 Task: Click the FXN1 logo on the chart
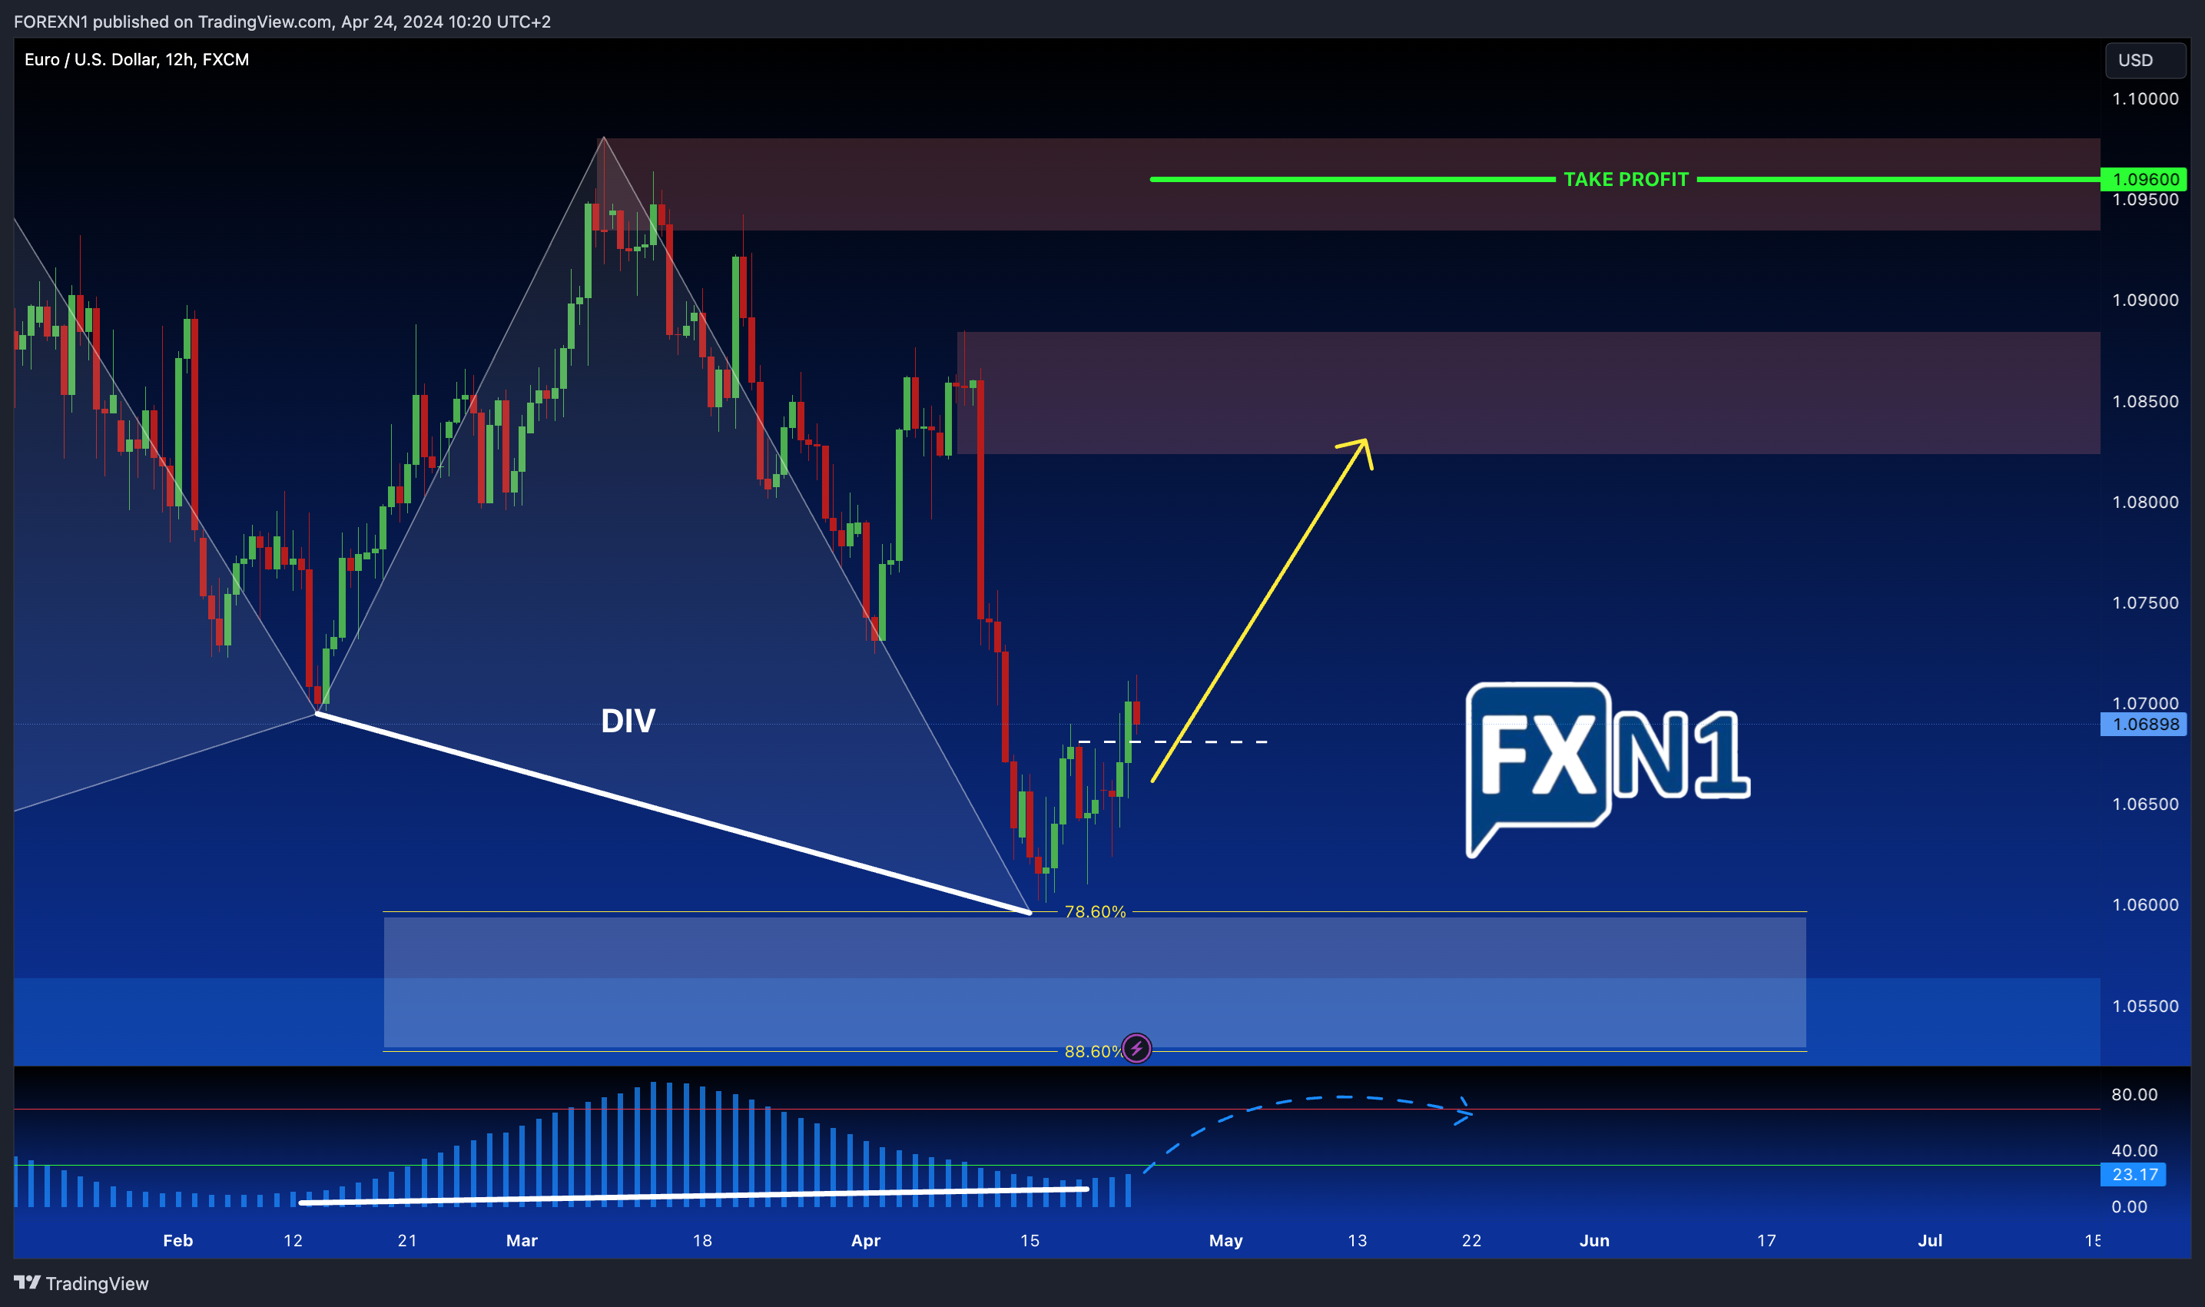click(1608, 769)
